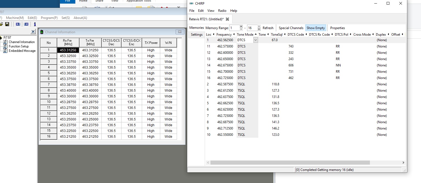Click frequency 462.587500 in memory 2
Image resolution: width=421 pixels, height=183 pixels.
[x=225, y=84]
